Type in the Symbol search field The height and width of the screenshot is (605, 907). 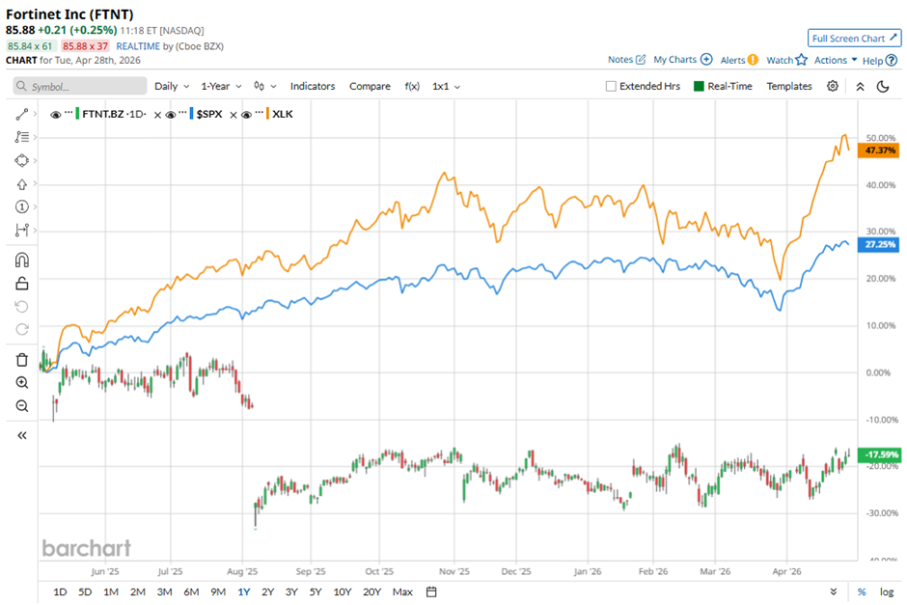tap(85, 86)
